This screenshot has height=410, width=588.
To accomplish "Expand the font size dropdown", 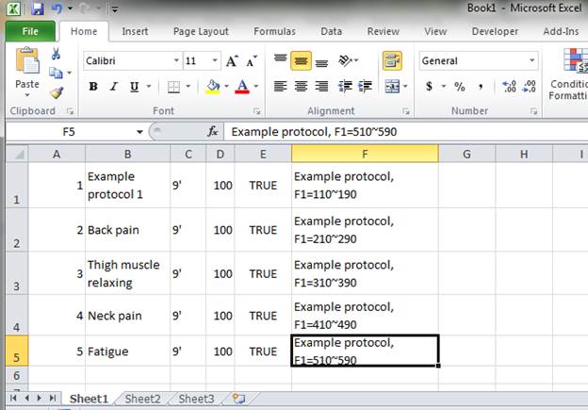I will [x=202, y=61].
